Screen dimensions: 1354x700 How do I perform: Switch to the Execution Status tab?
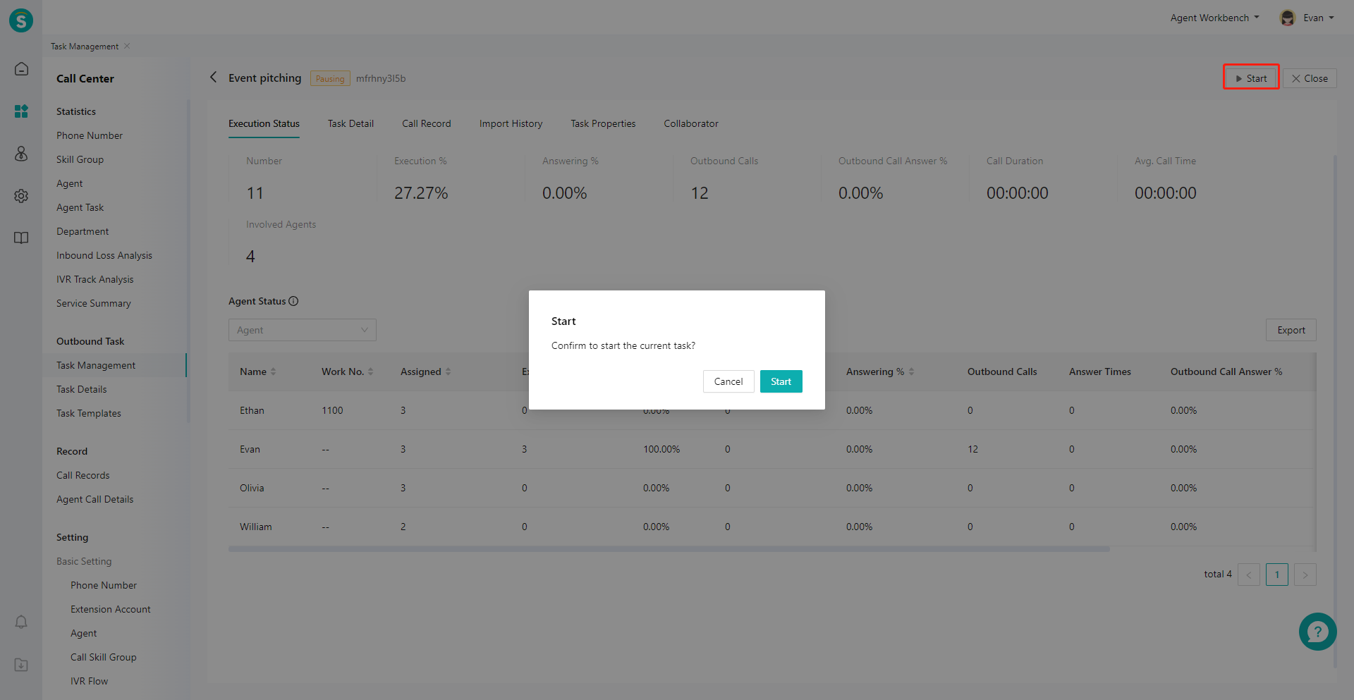pyautogui.click(x=264, y=123)
